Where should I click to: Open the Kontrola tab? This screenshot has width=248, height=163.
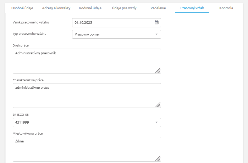coord(226,8)
